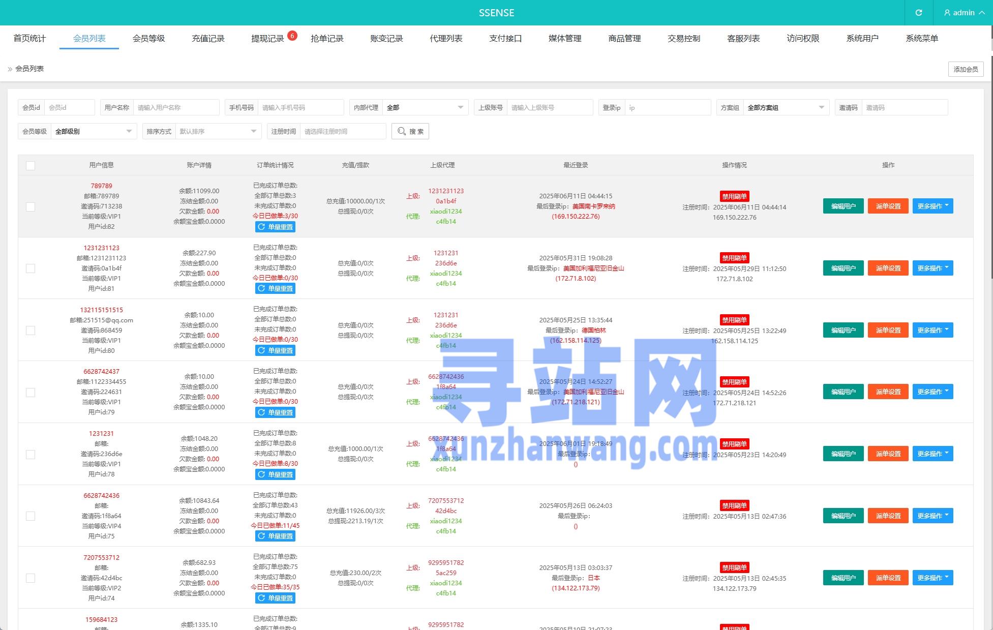Open 支付接口 tab
993x630 pixels.
coord(505,38)
